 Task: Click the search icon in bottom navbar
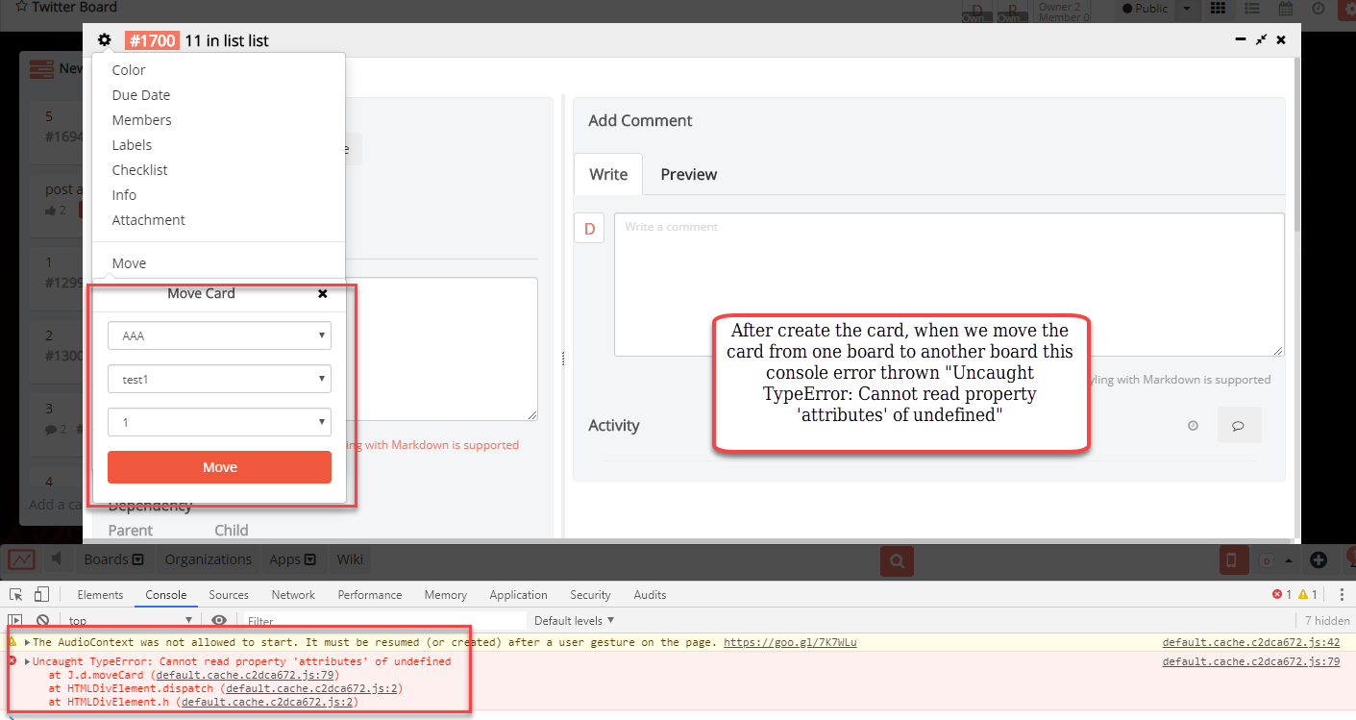click(896, 560)
